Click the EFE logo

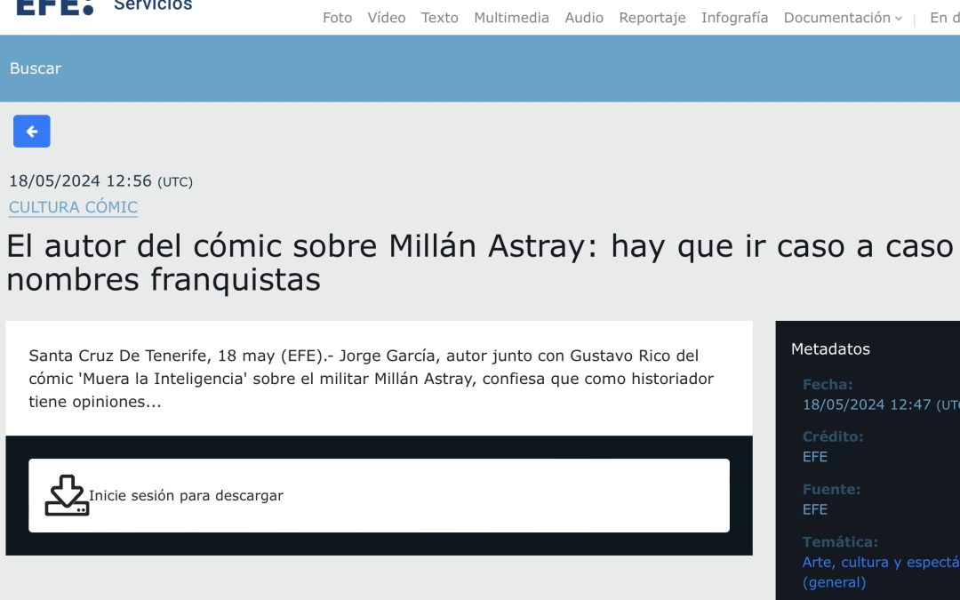54,7
